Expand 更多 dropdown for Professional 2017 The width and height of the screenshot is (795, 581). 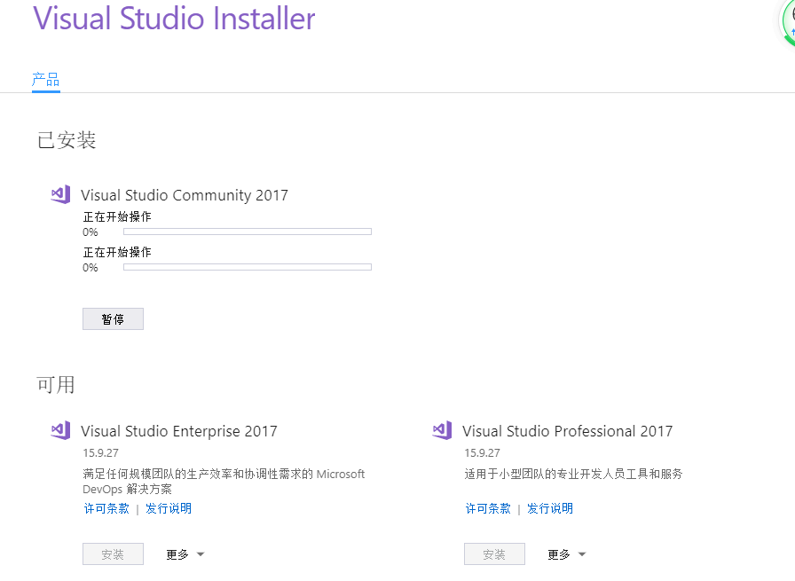click(566, 554)
